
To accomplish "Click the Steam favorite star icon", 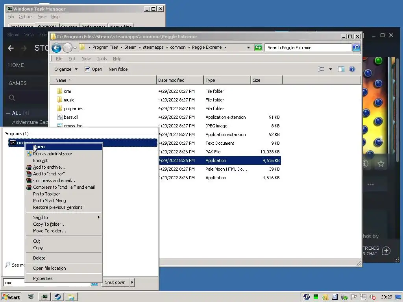I will tap(381, 164).
